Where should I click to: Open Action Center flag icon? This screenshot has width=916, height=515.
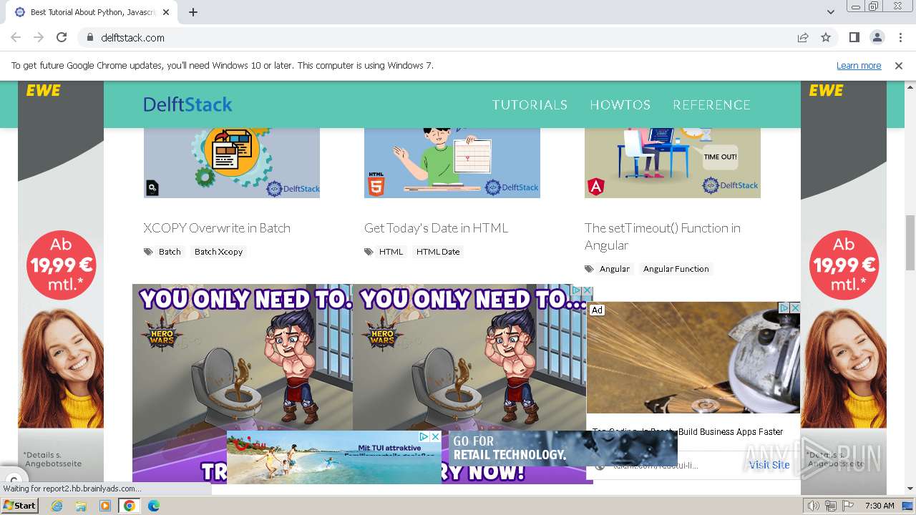coord(847,506)
